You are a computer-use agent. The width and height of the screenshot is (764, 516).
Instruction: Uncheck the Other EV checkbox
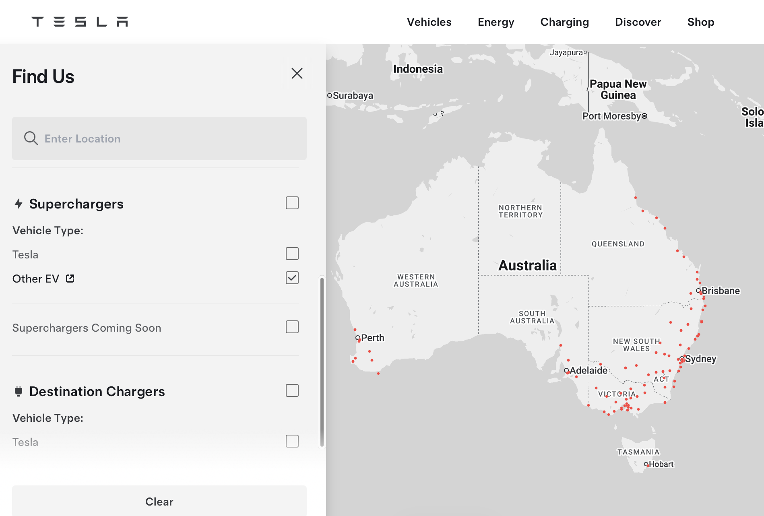click(x=292, y=278)
